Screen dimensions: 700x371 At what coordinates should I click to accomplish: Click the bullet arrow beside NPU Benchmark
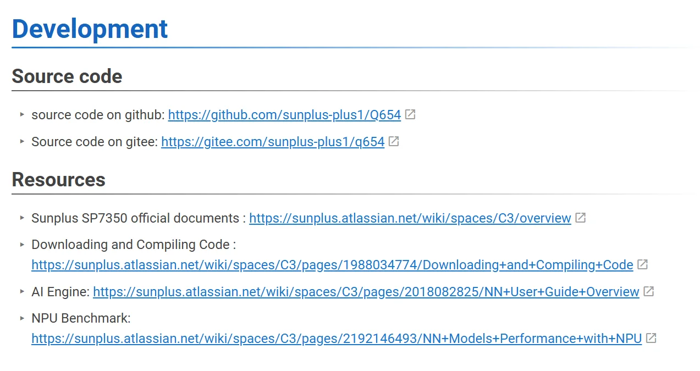click(x=22, y=318)
